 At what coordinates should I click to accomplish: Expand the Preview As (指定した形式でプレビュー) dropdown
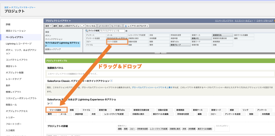(84, 26)
